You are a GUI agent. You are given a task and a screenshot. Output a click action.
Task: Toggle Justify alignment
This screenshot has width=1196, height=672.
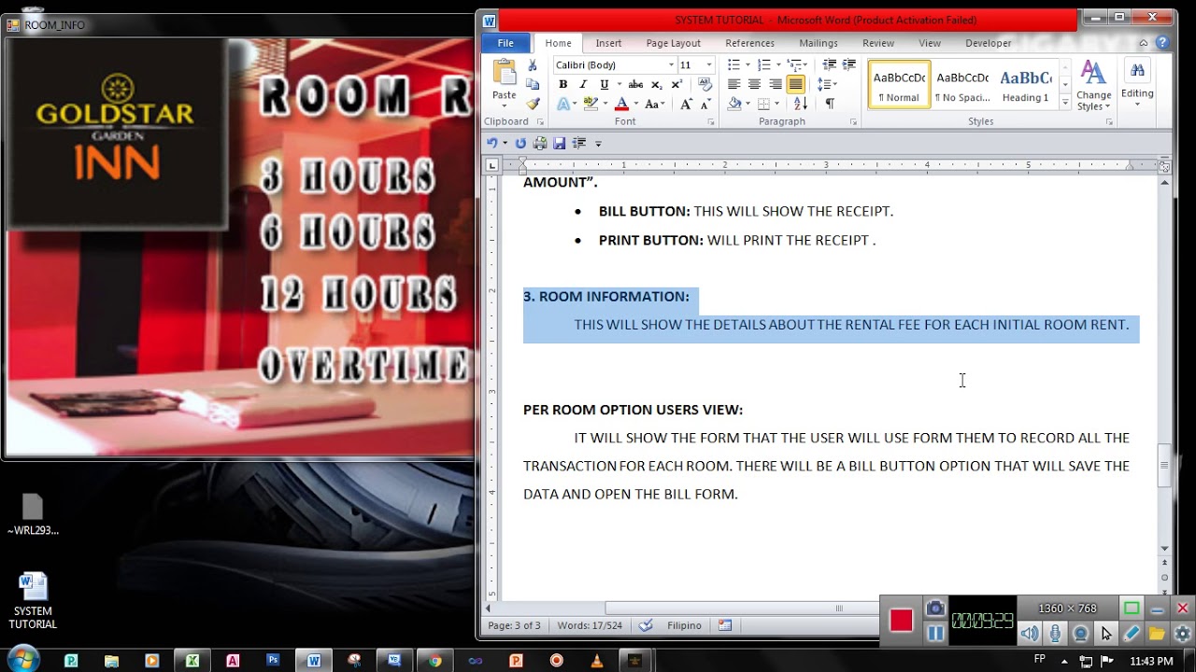(795, 84)
